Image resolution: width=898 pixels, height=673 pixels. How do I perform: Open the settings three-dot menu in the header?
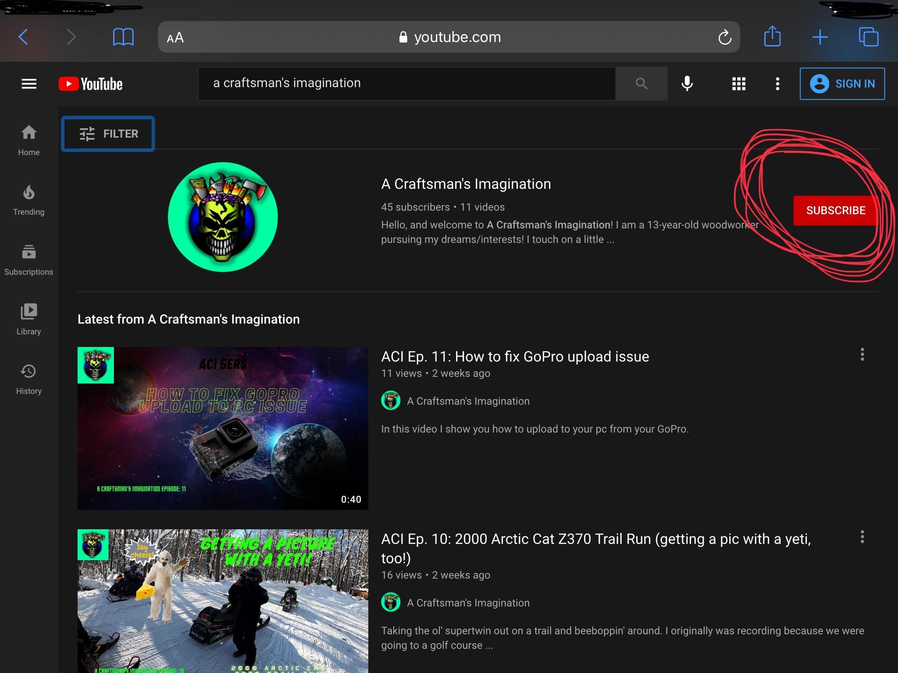click(x=777, y=84)
